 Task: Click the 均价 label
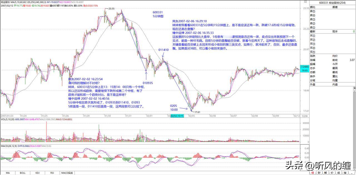pos(335,56)
